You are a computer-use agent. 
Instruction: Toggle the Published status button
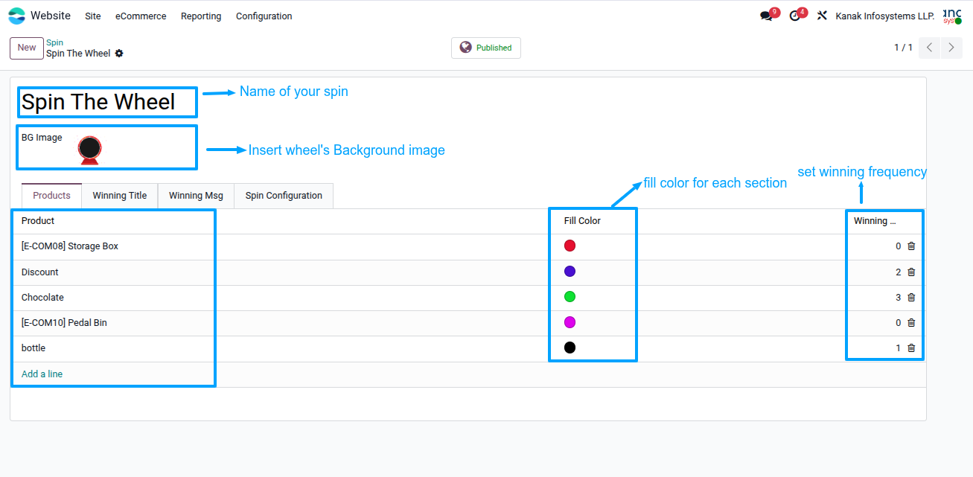coord(485,48)
